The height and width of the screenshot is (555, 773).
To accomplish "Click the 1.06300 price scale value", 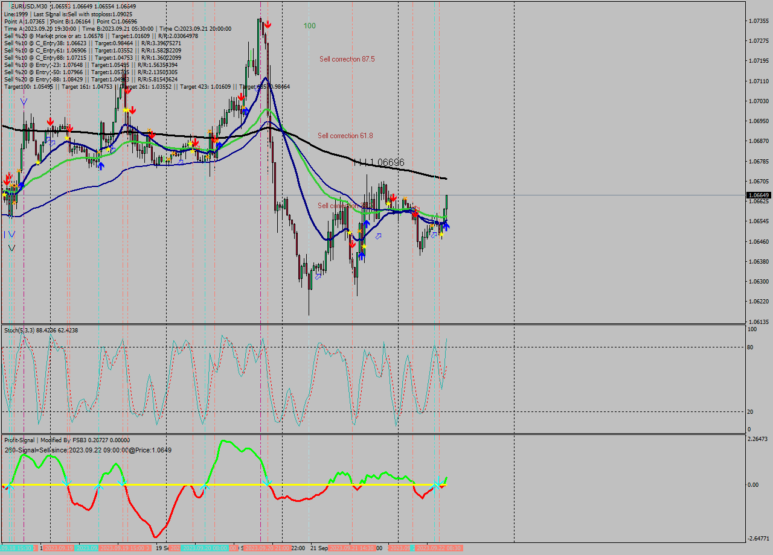I will 758,281.
